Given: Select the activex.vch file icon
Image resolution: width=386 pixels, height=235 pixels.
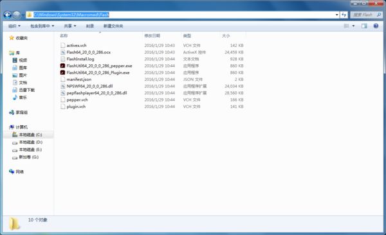Looking at the screenshot, I should coord(63,46).
